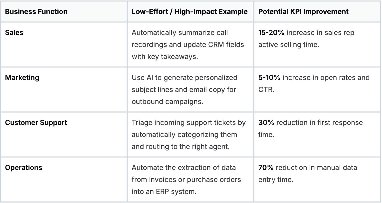
Task: Click the bold 15-20% figure
Action: click(x=271, y=32)
